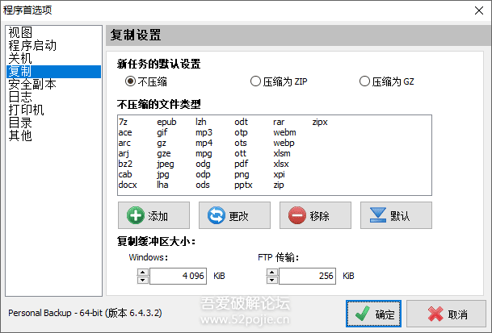Click the FTP 传输 buffer input field
Image resolution: width=492 pixels, height=333 pixels.
pos(307,276)
